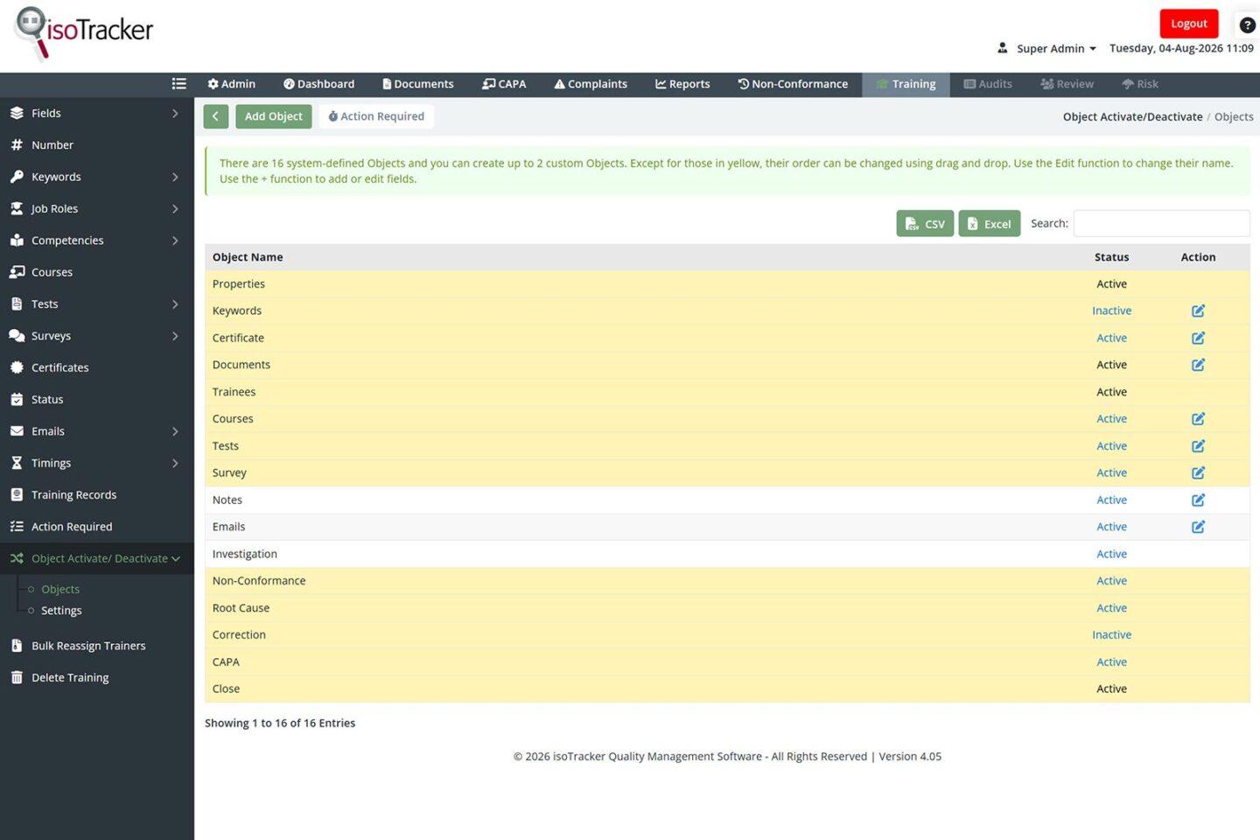Viewport: 1260px width, 840px height.
Task: Open the Admin tab
Action: point(231,84)
